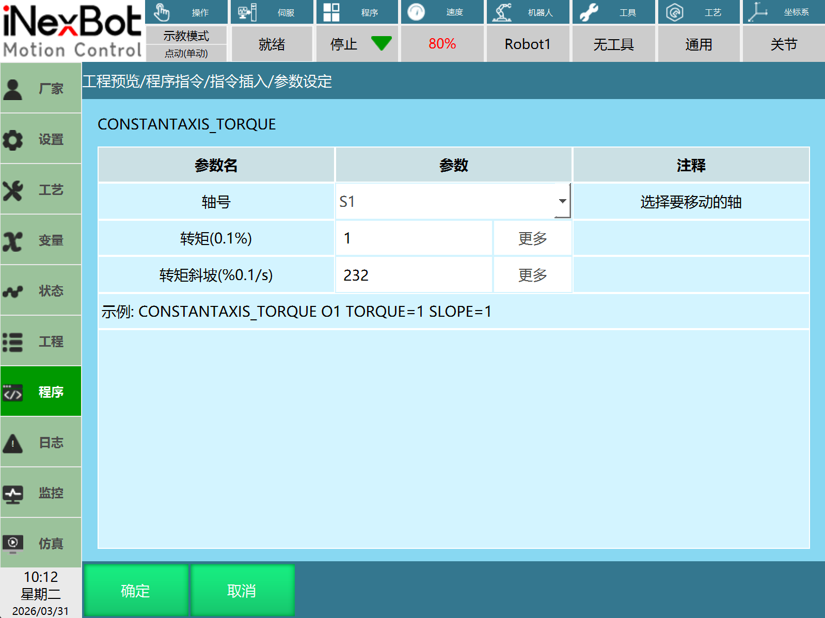The height and width of the screenshot is (618, 825).
Task: Expand the 轴号 axis number dropdown
Action: 562,201
